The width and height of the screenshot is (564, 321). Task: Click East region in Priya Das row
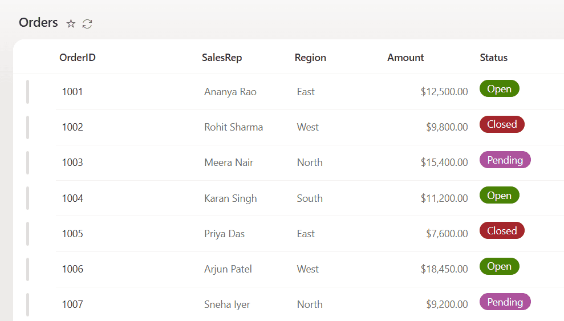(306, 234)
